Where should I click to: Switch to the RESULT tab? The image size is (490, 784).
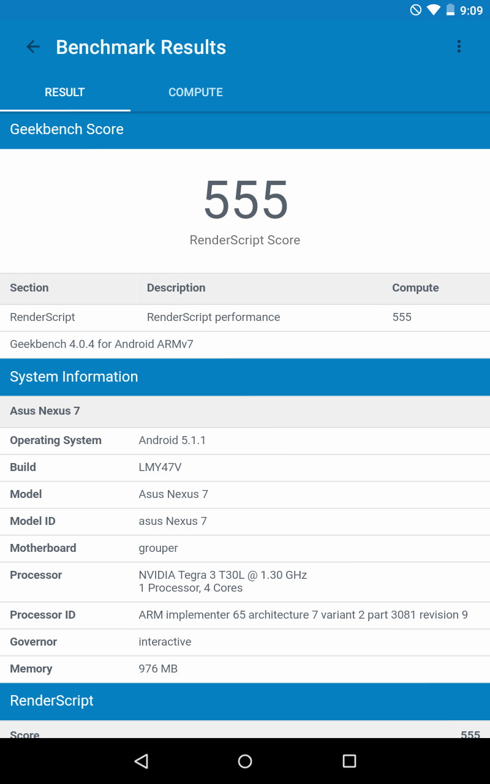click(x=65, y=92)
